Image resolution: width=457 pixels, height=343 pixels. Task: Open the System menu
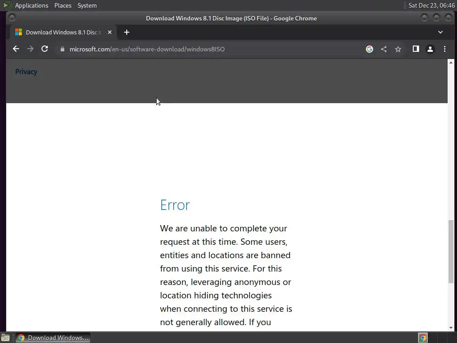pyautogui.click(x=87, y=5)
